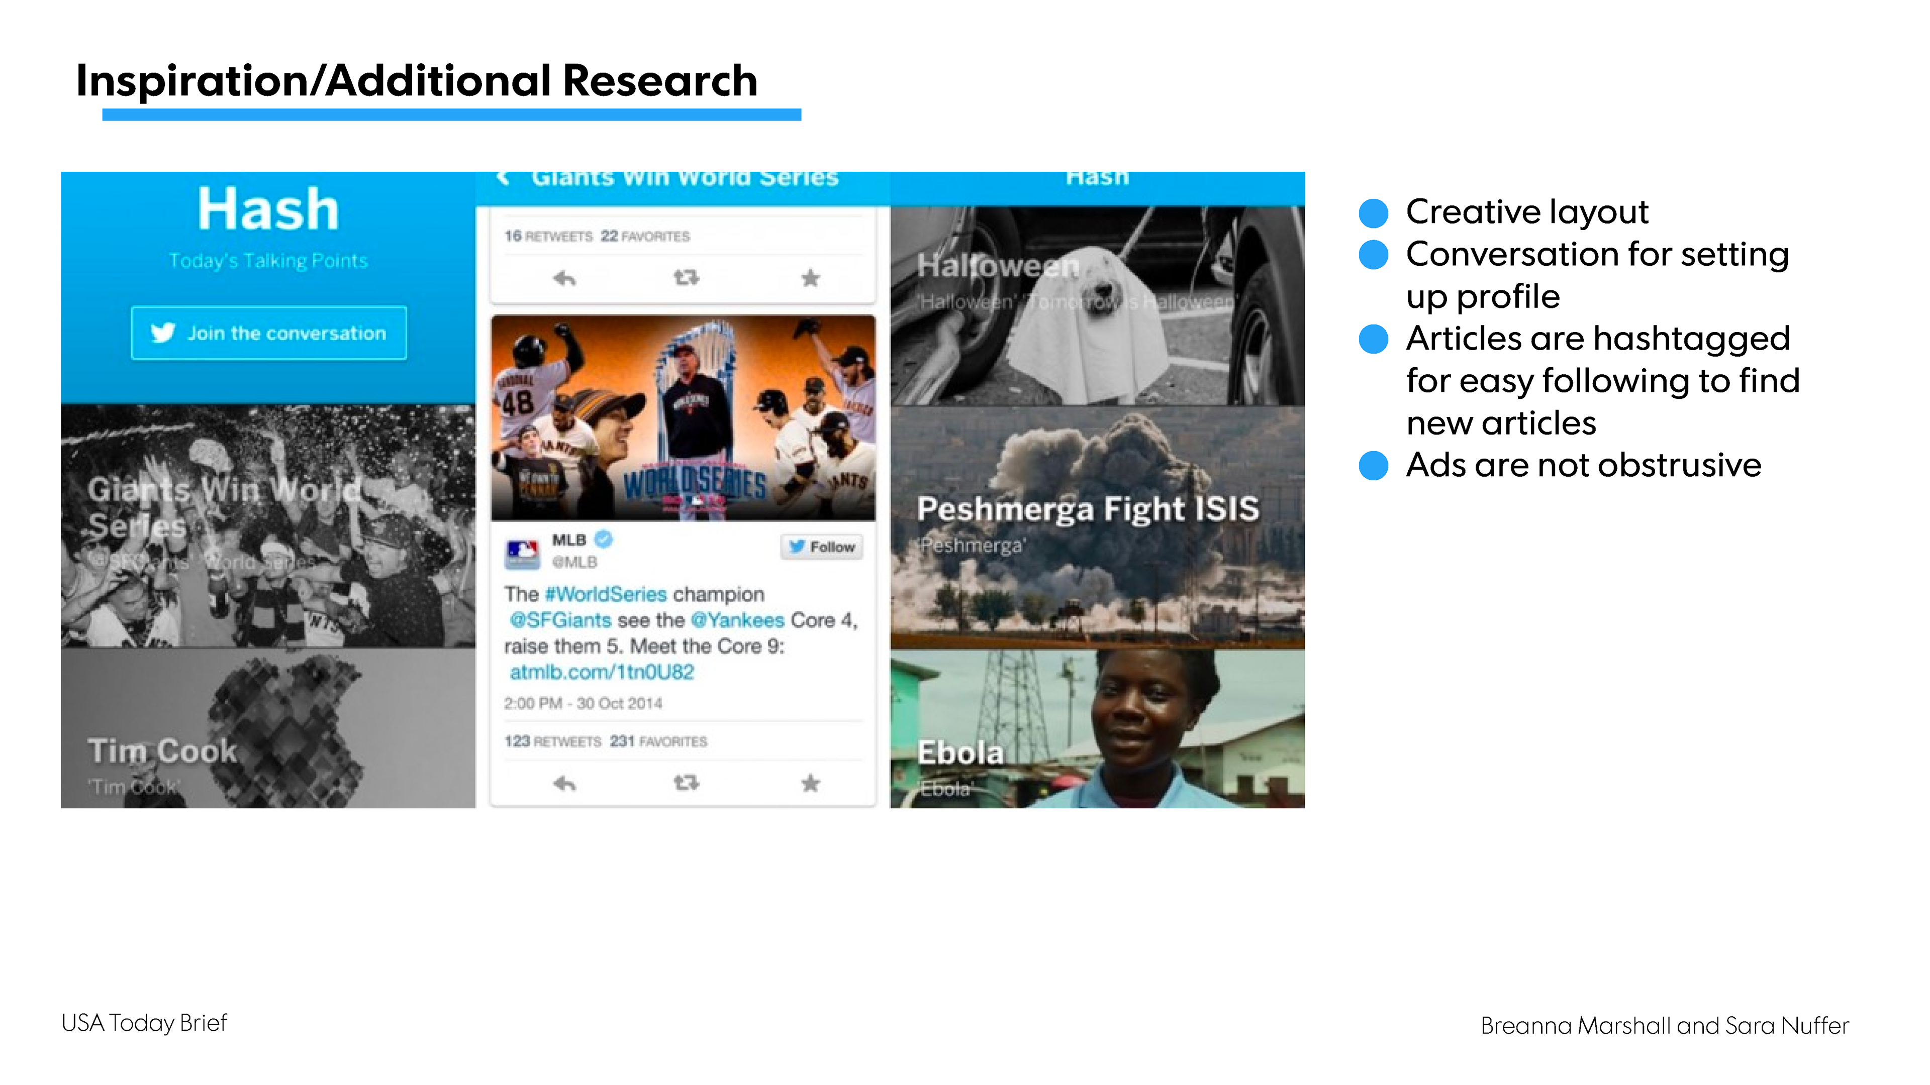Click the World Series team photo in tweet
This screenshot has width=1930, height=1085.
tap(684, 418)
